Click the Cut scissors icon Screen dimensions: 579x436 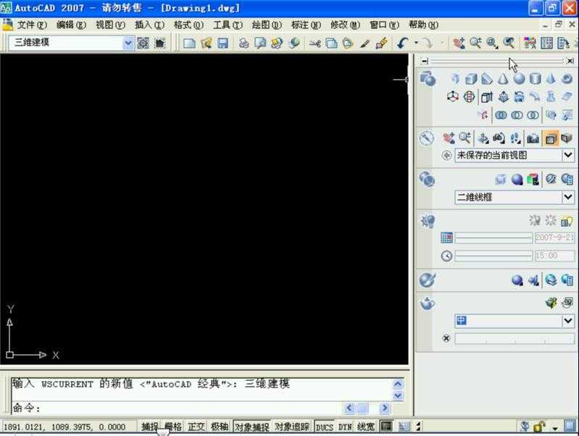(x=315, y=43)
